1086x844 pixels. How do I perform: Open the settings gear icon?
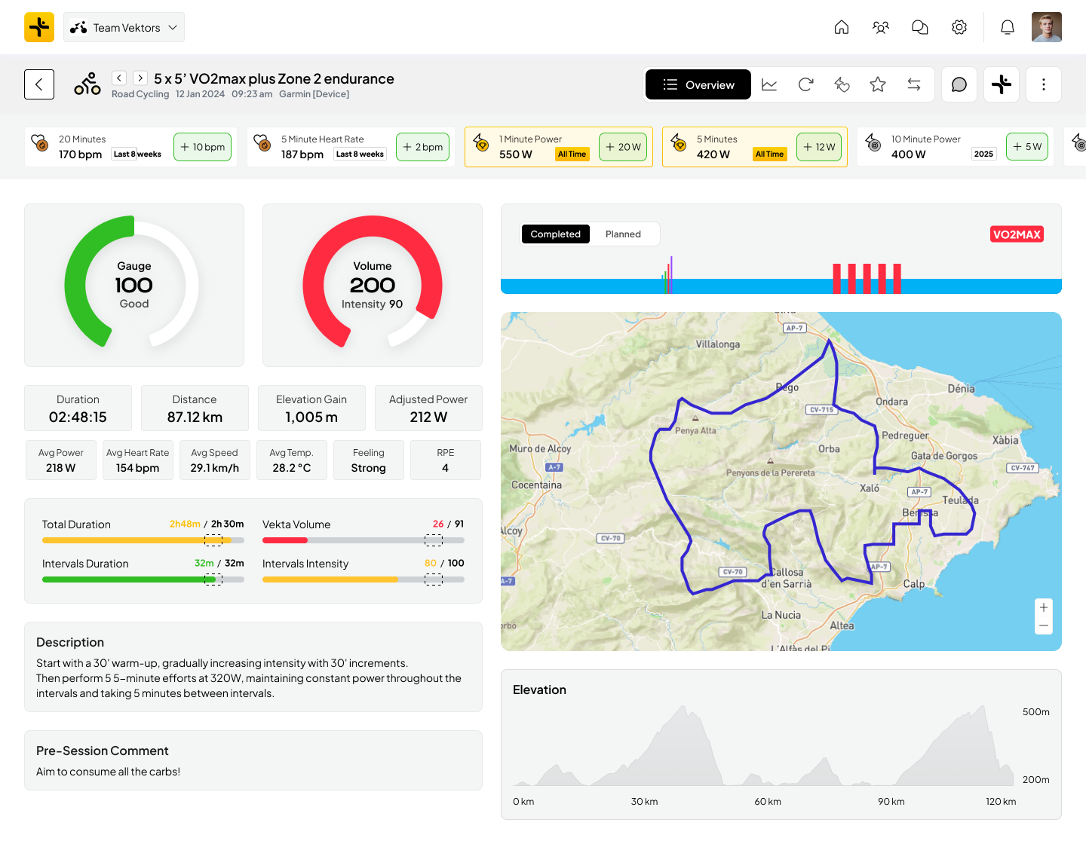(x=959, y=27)
